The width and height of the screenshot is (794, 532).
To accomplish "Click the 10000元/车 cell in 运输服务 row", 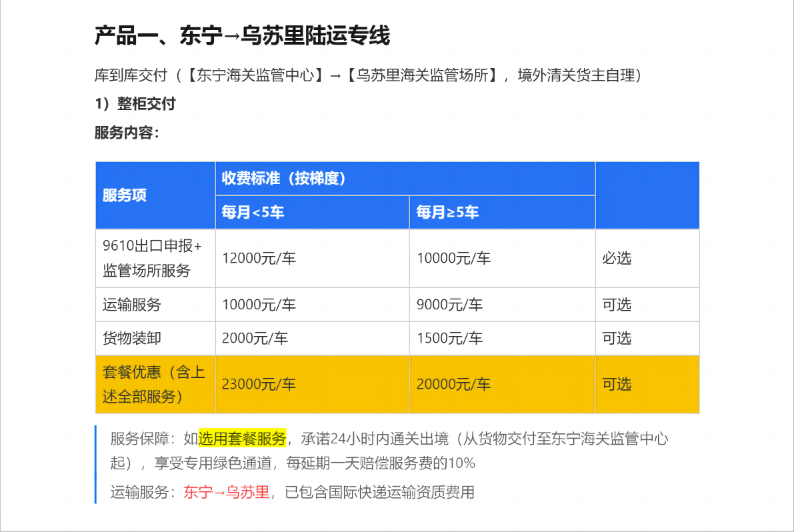I will tap(313, 305).
